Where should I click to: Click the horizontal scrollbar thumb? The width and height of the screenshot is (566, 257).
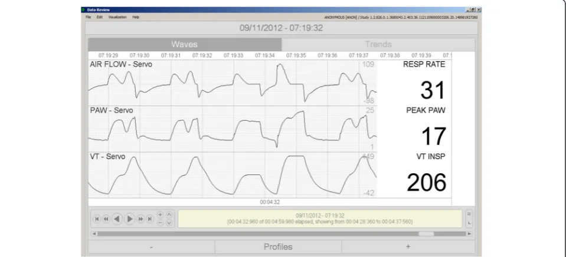point(426,233)
